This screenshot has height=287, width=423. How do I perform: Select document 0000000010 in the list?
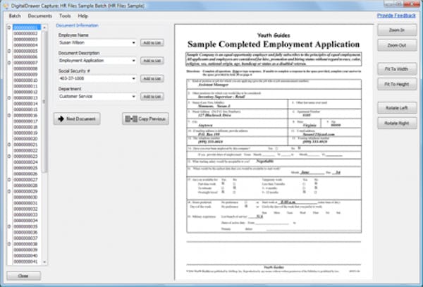coord(25,80)
